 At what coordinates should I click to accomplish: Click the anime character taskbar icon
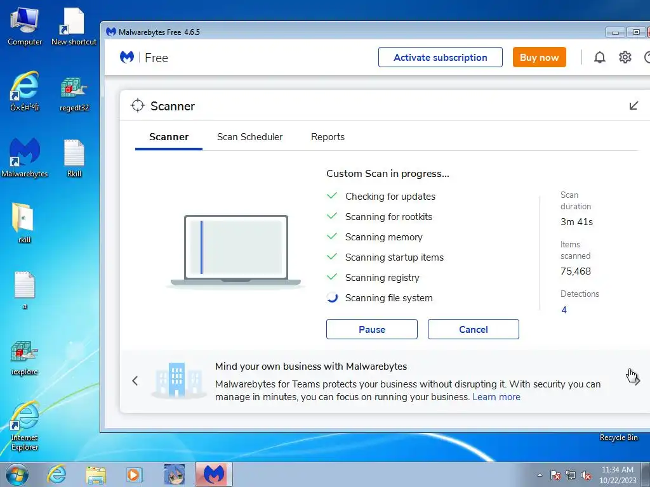coord(175,474)
